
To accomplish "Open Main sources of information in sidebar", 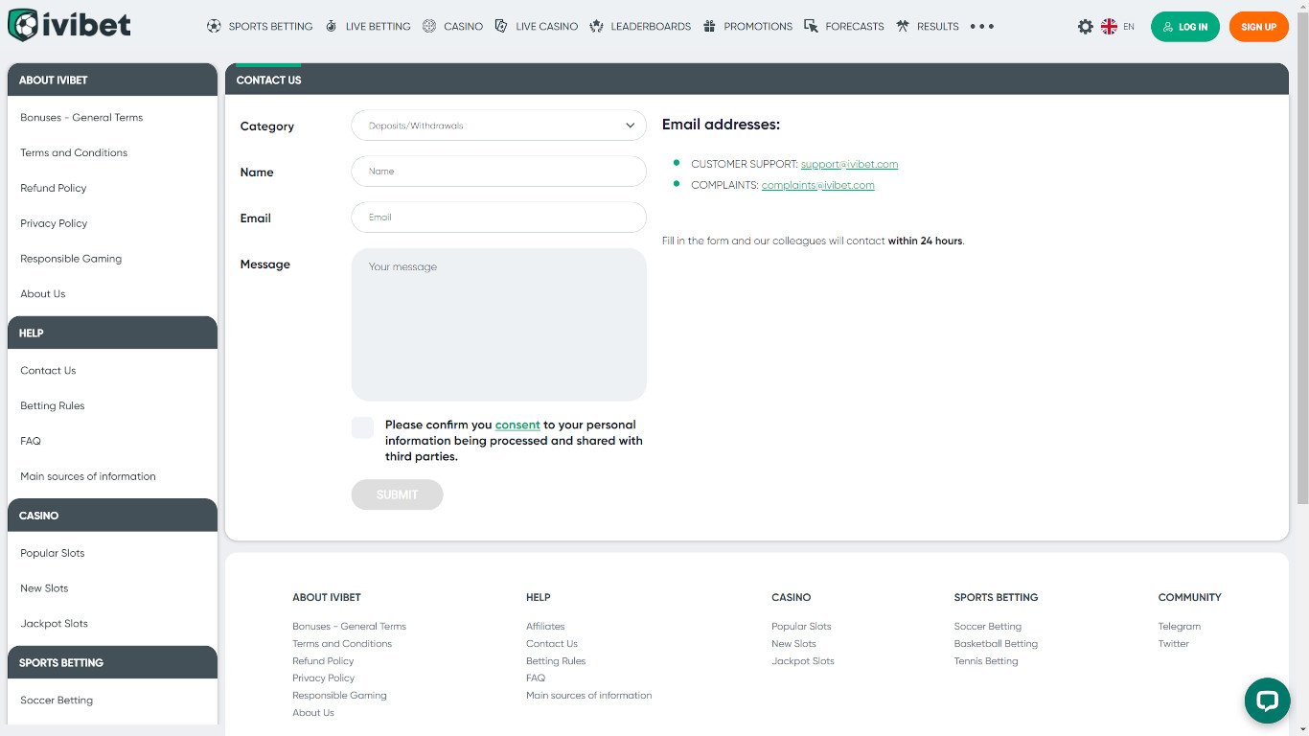I will coord(88,476).
